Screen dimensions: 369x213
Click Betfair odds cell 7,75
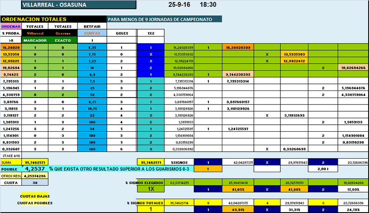tap(92, 54)
